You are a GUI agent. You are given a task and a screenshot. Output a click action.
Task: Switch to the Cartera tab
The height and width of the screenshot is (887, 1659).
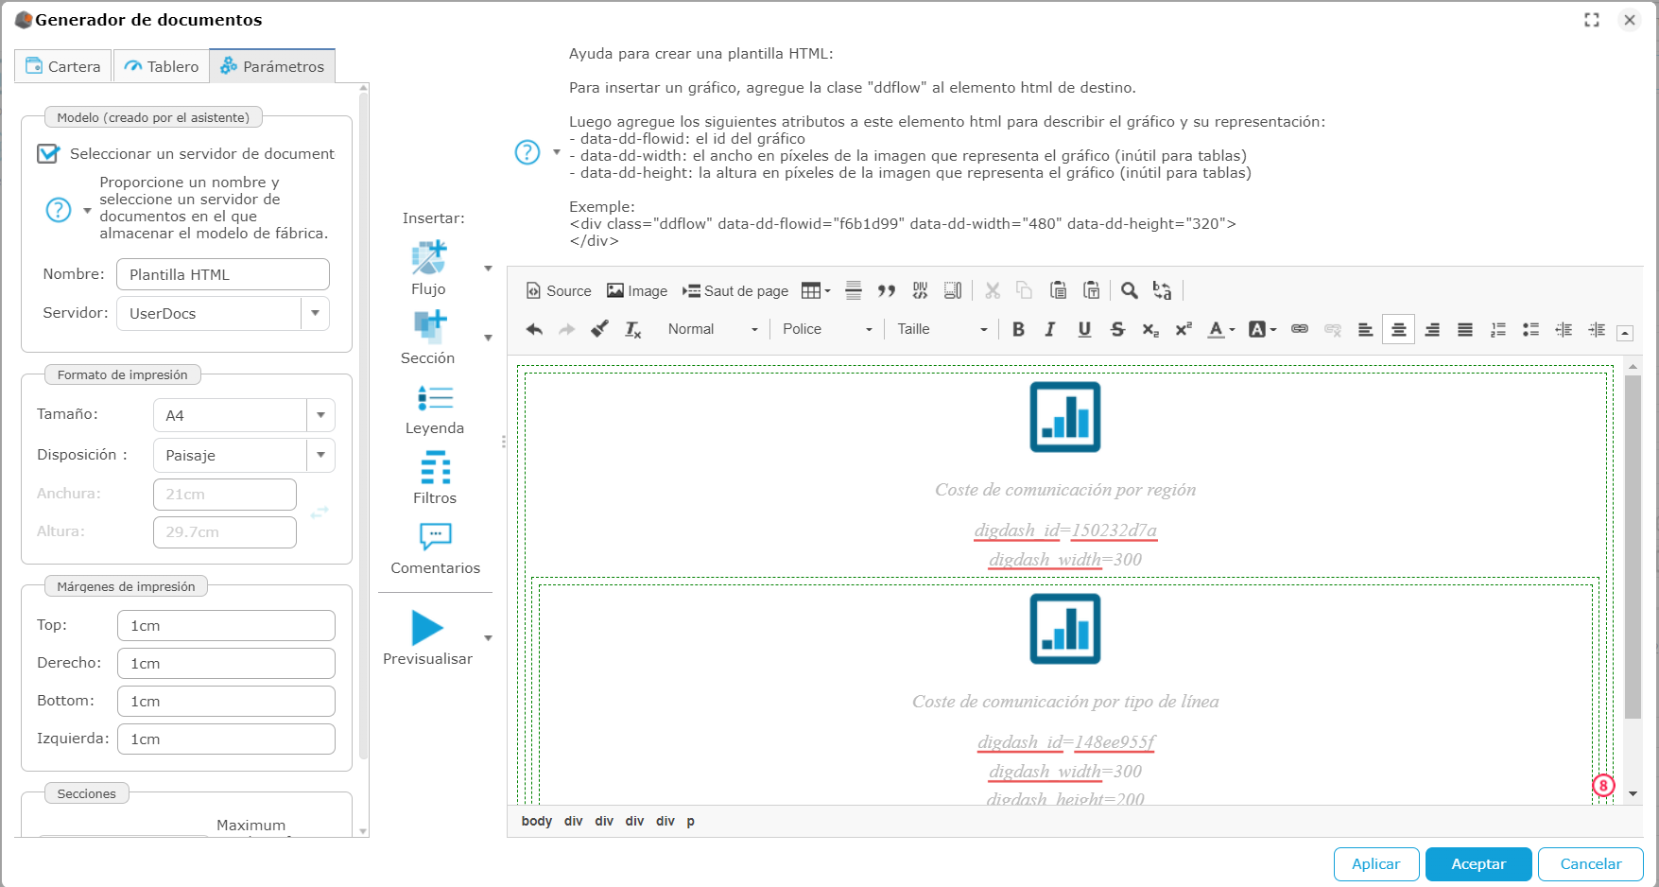click(63, 66)
